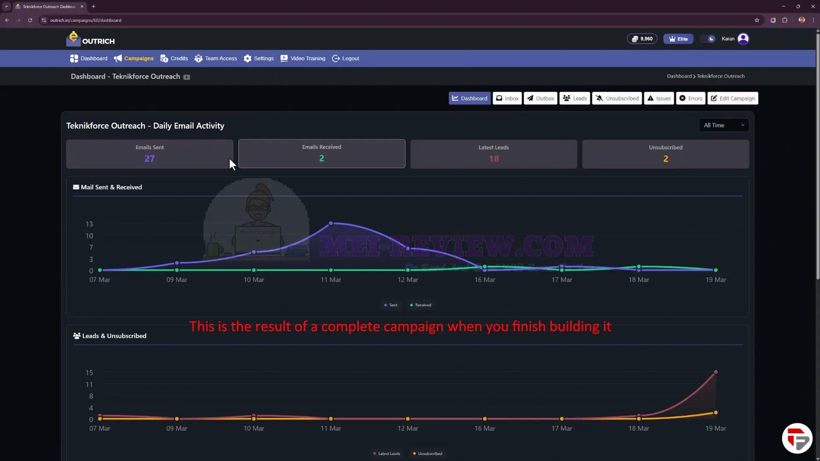
Task: Click the Settings gear icon
Action: (247, 59)
